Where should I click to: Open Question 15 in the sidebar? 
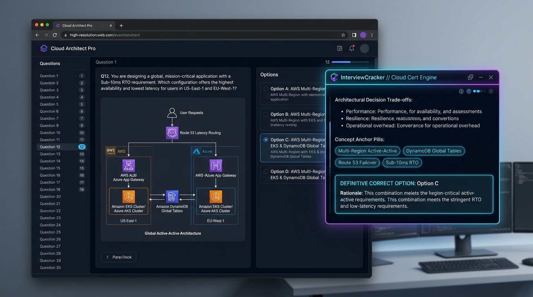click(x=62, y=168)
